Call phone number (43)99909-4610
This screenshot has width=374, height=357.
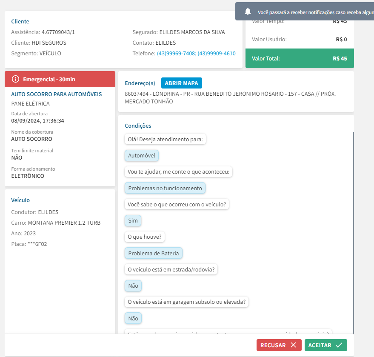217,54
